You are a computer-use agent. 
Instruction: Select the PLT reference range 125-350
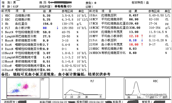[67, 28]
